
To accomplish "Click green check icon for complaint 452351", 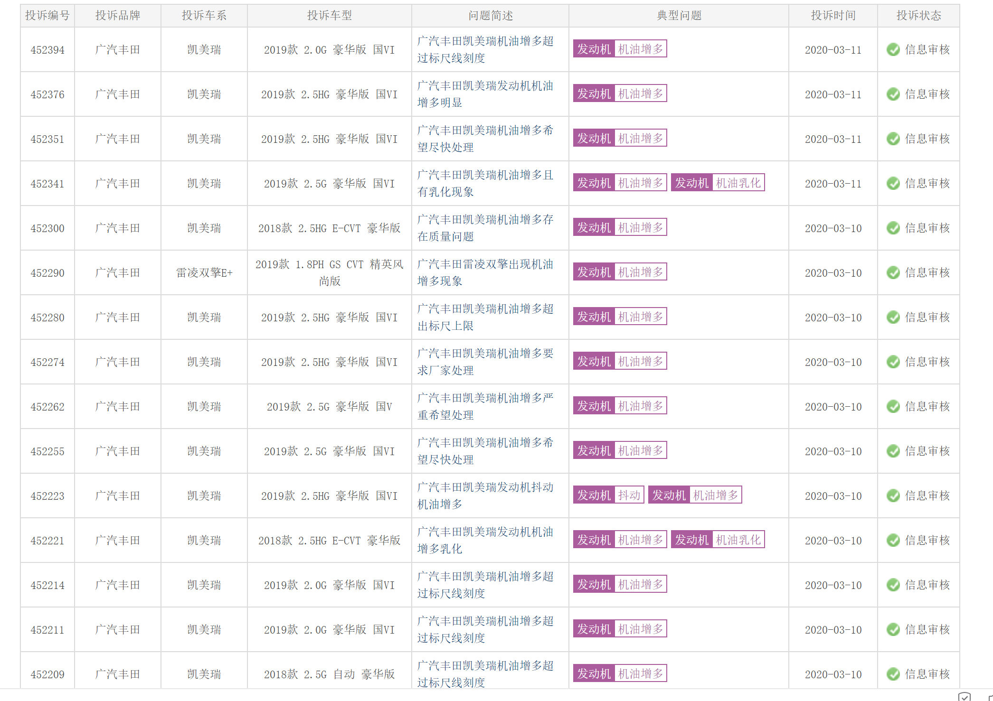I will click(x=893, y=139).
